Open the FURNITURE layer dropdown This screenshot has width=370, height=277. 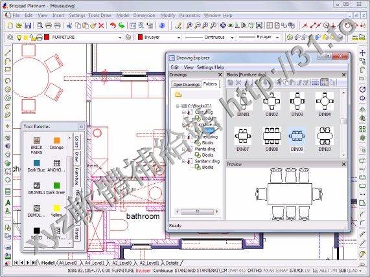coord(120,38)
